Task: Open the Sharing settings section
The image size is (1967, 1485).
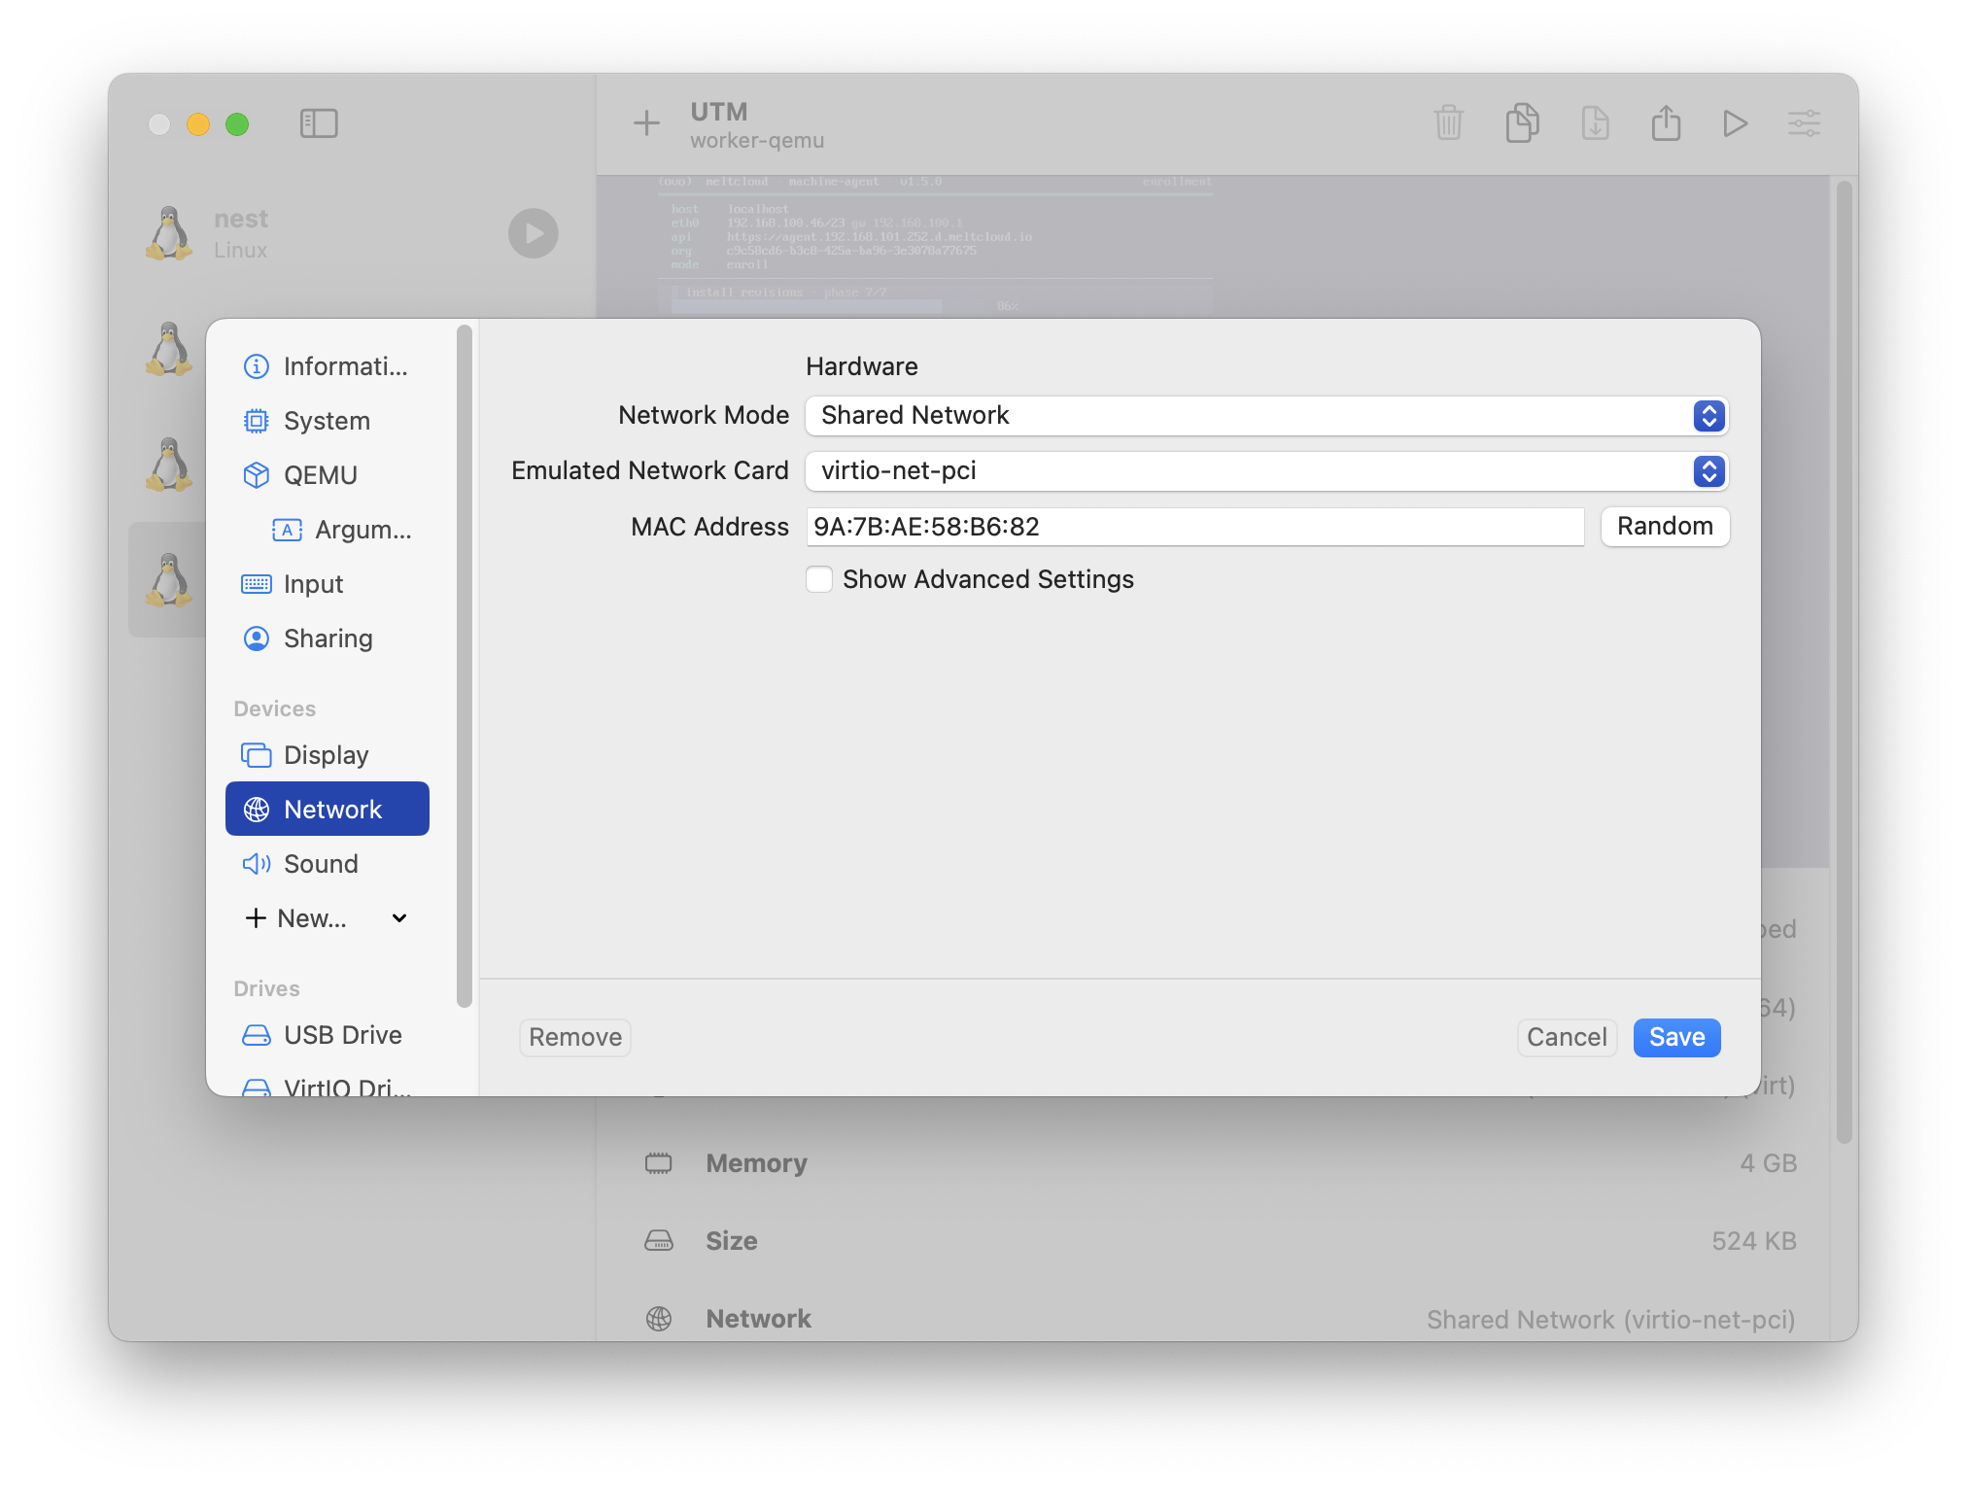Action: pyautogui.click(x=328, y=639)
